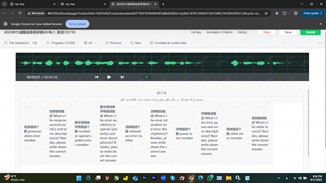Click the annotation table's scrollbar
Viewport: 326px width, 183px height.
(308, 124)
